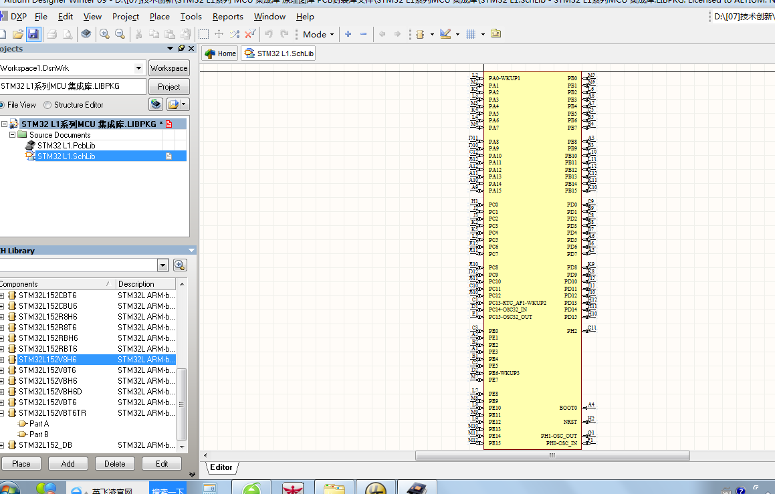The height and width of the screenshot is (494, 775).
Task: Paste from clipboard with the paste icon
Action: [170, 34]
